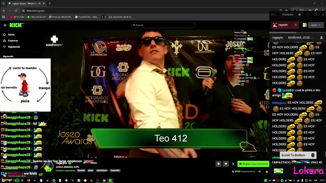Select the mainstream tag

click(102, 171)
